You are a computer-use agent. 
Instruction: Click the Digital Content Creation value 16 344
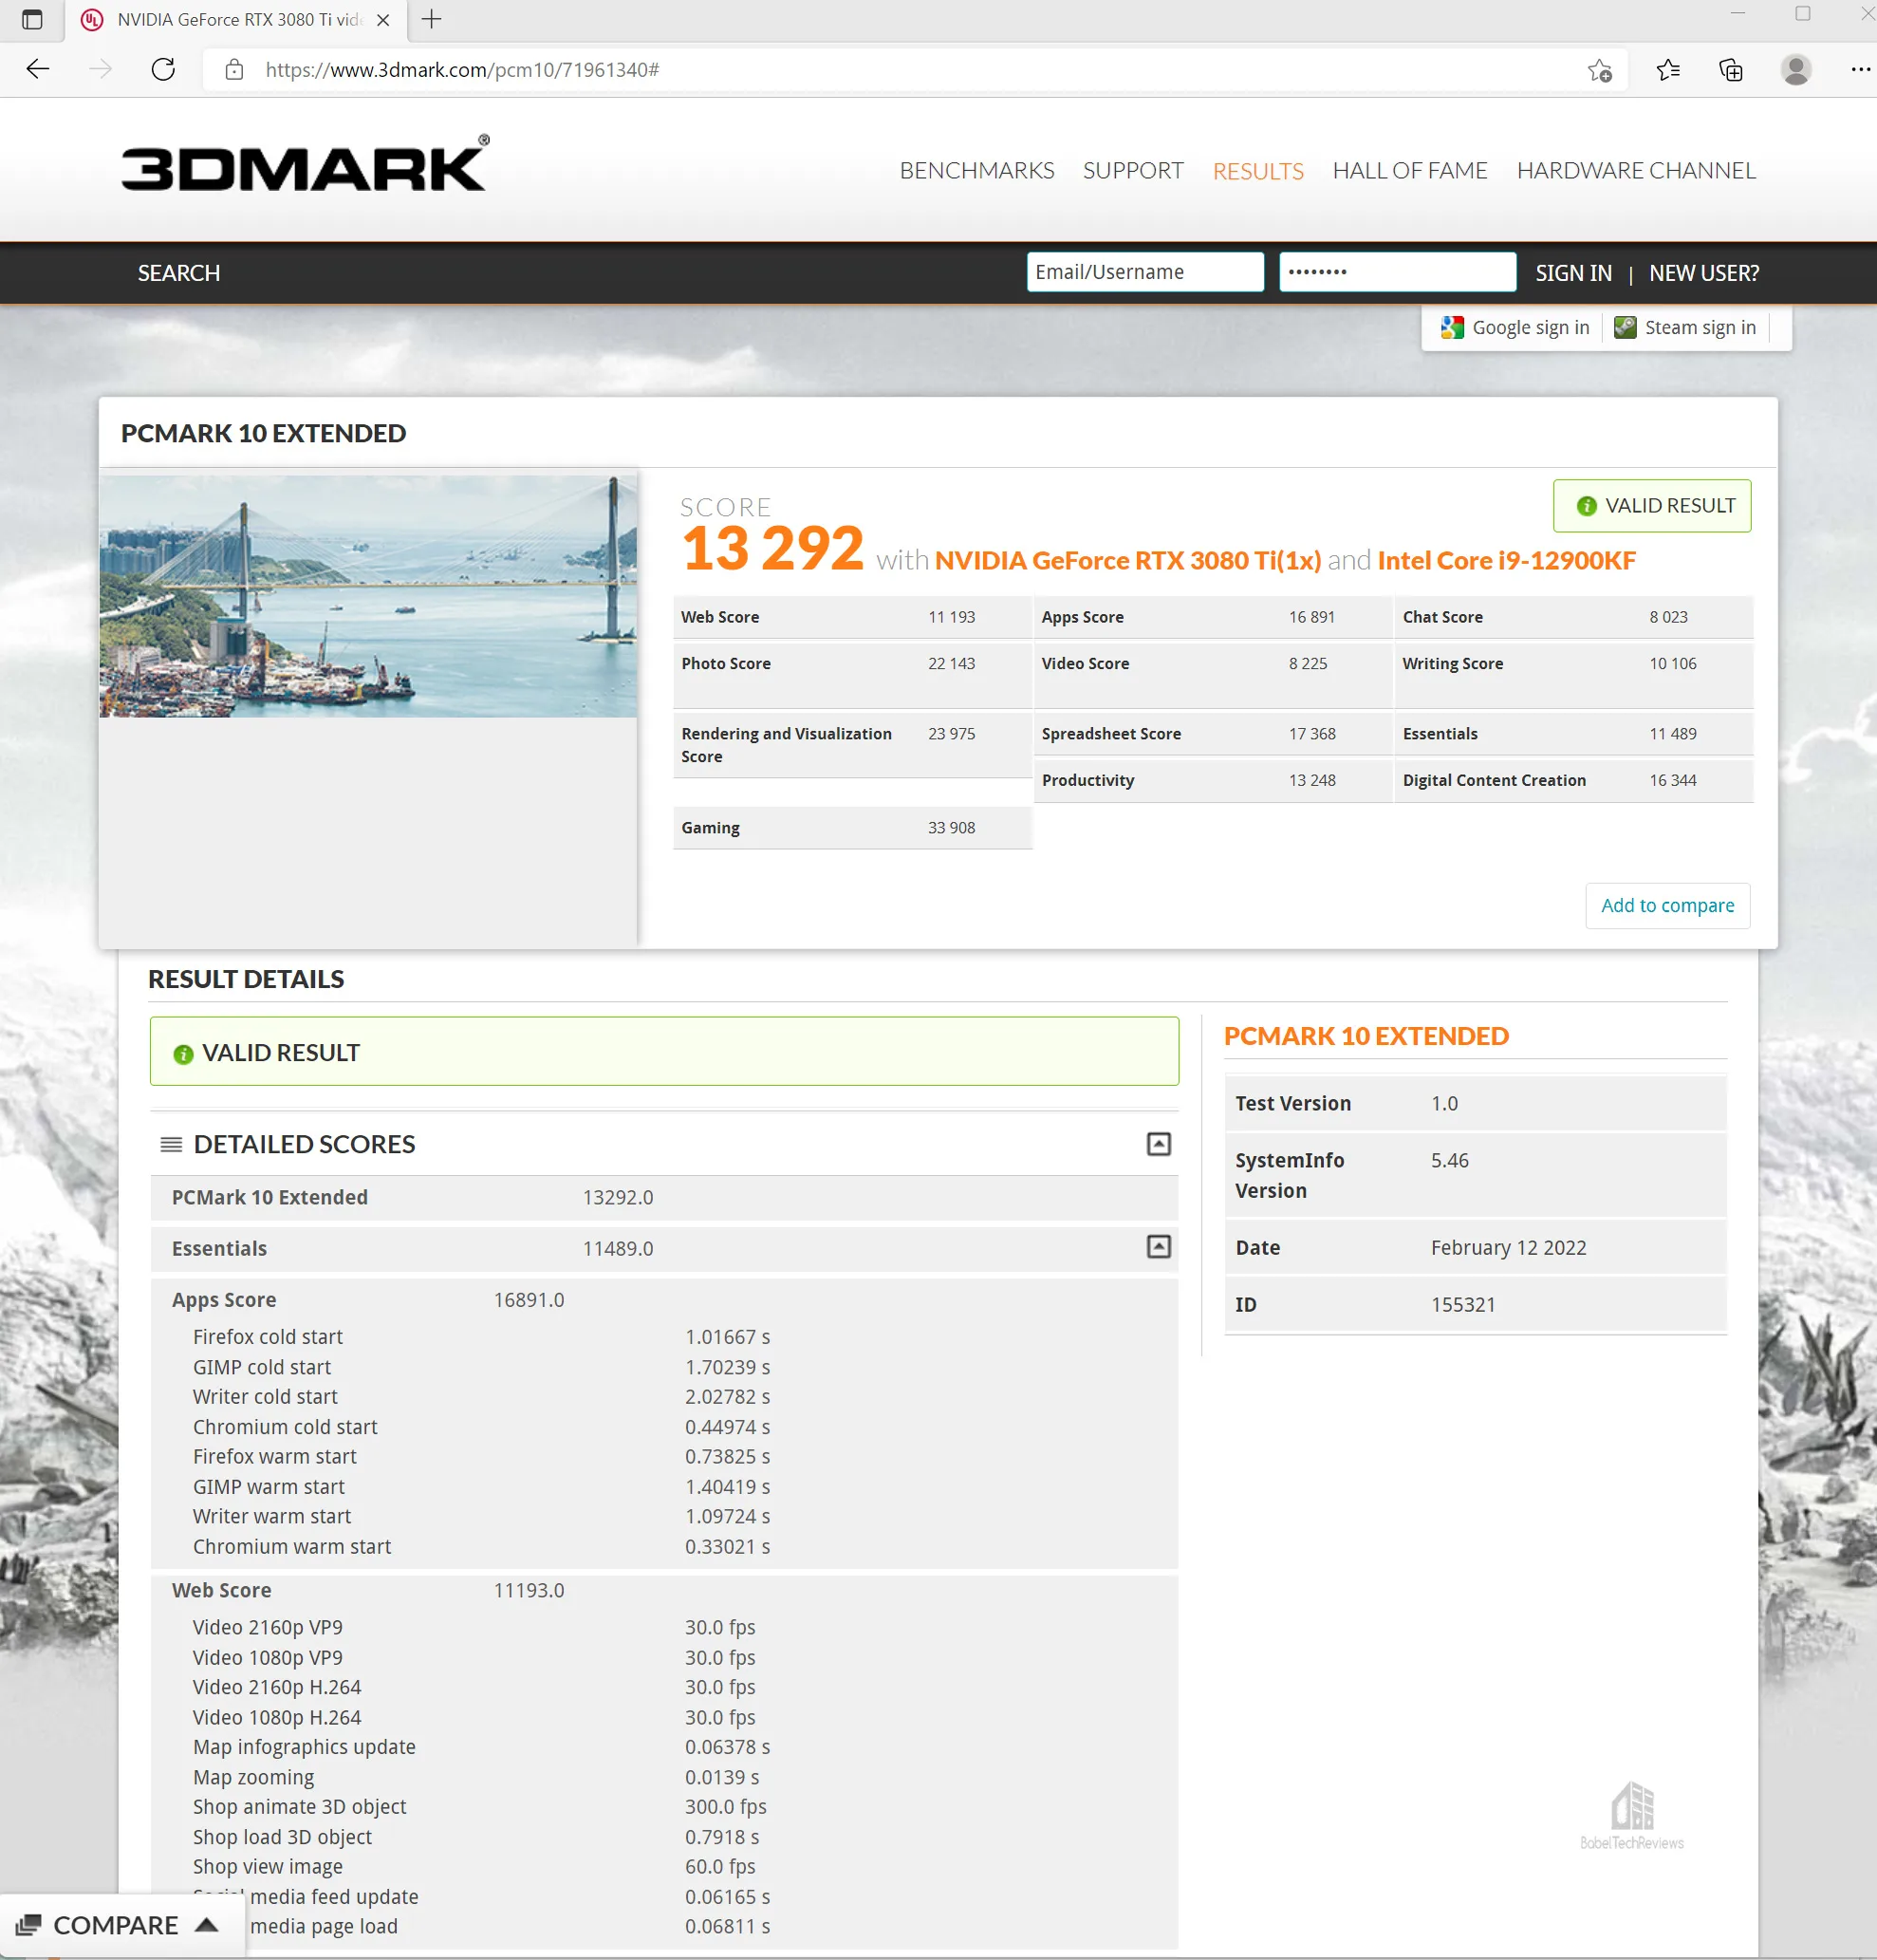[x=1673, y=781]
